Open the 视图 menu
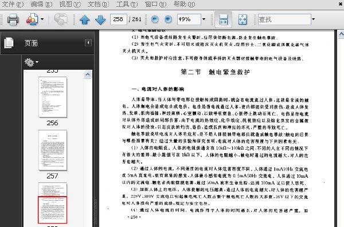This screenshot has width=344, height=227. 70,4
